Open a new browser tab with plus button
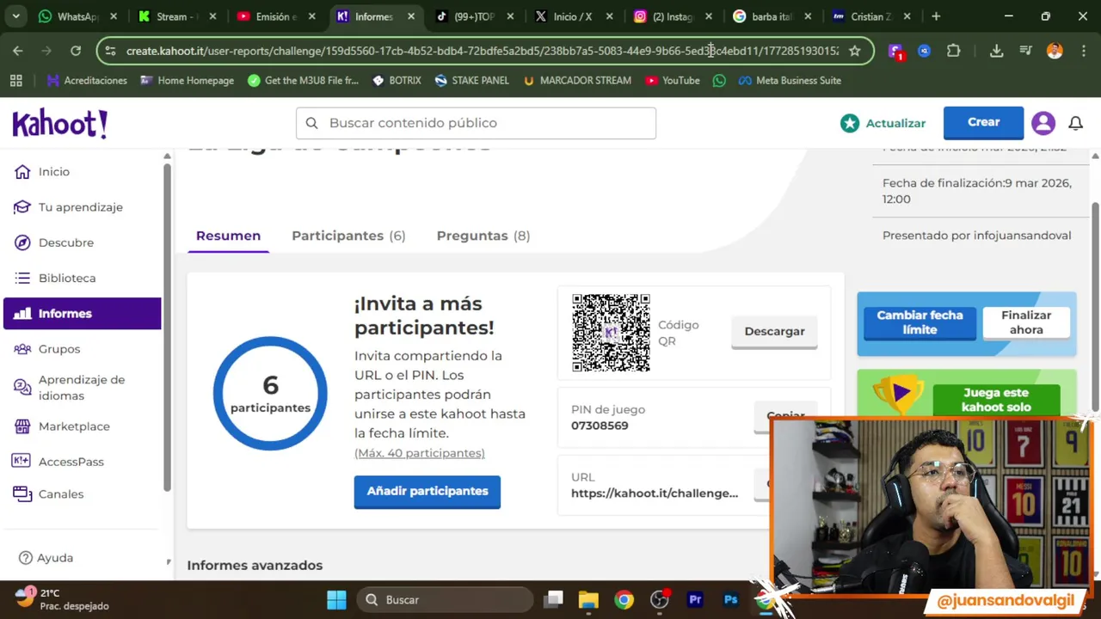Viewport: 1101px width, 619px height. pyautogui.click(x=936, y=16)
